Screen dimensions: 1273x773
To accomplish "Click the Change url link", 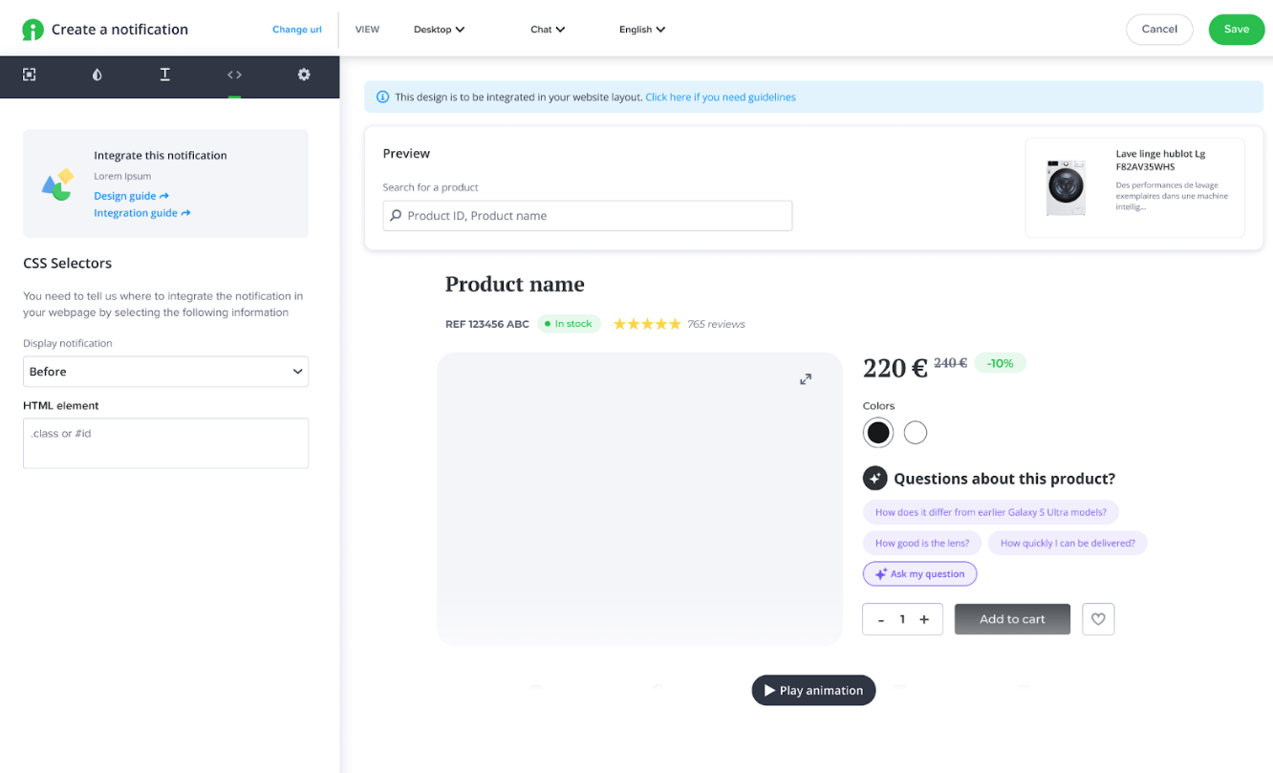I will click(296, 30).
